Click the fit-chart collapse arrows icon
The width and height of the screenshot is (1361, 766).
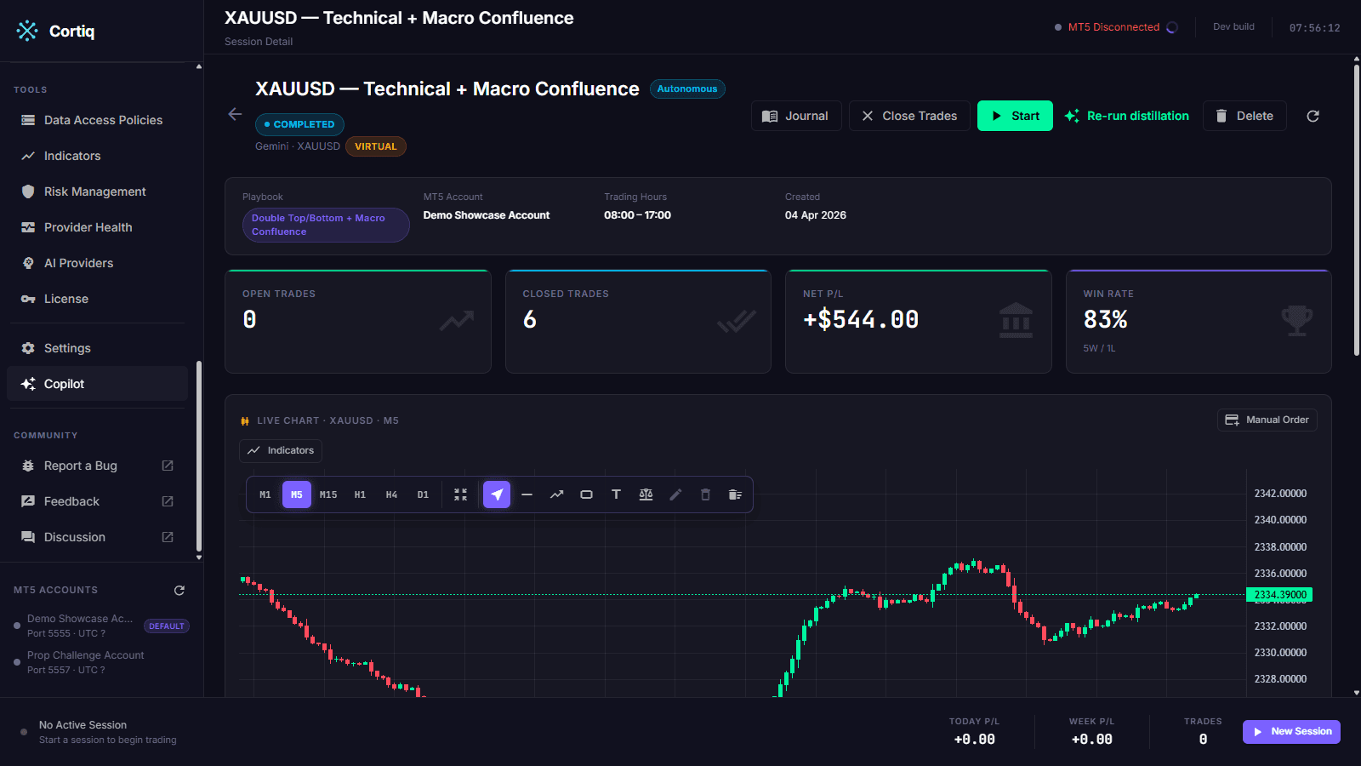click(461, 494)
